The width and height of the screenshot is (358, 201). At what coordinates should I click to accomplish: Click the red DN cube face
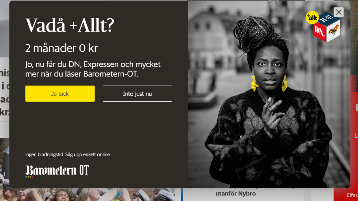point(319,32)
